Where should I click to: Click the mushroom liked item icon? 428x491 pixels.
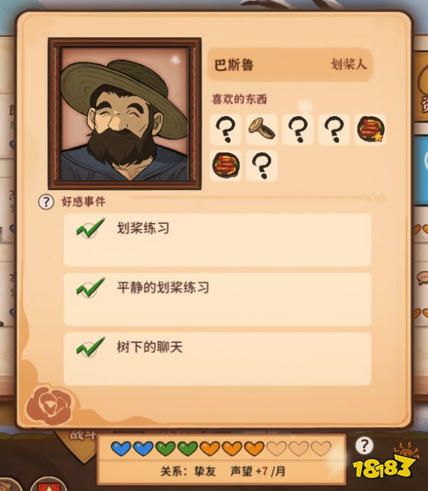point(262,129)
